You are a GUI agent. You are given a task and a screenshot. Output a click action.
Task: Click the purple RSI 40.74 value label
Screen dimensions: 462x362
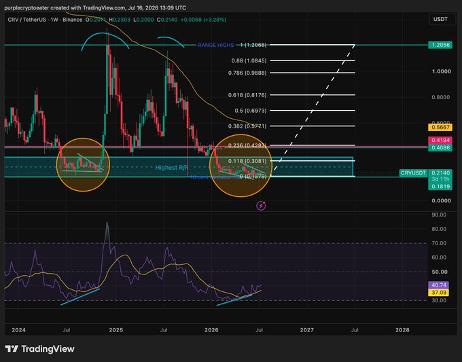pyautogui.click(x=438, y=285)
